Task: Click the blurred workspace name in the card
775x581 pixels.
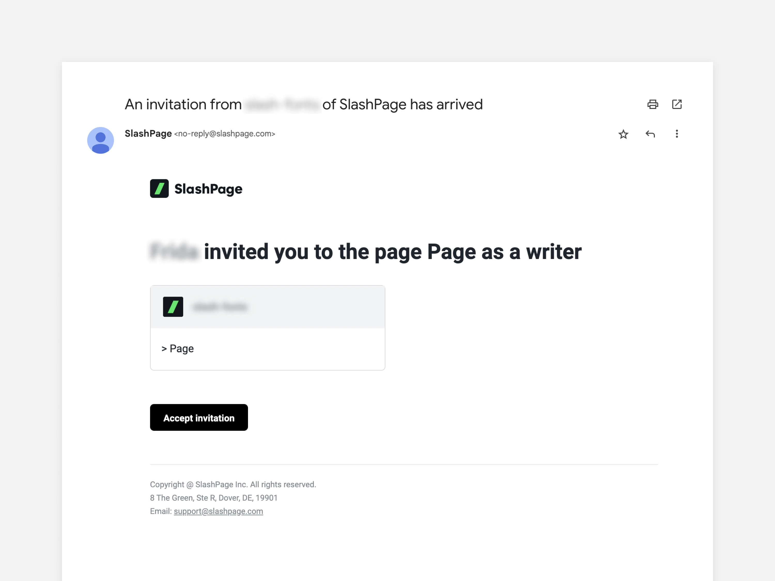Action: click(x=220, y=307)
